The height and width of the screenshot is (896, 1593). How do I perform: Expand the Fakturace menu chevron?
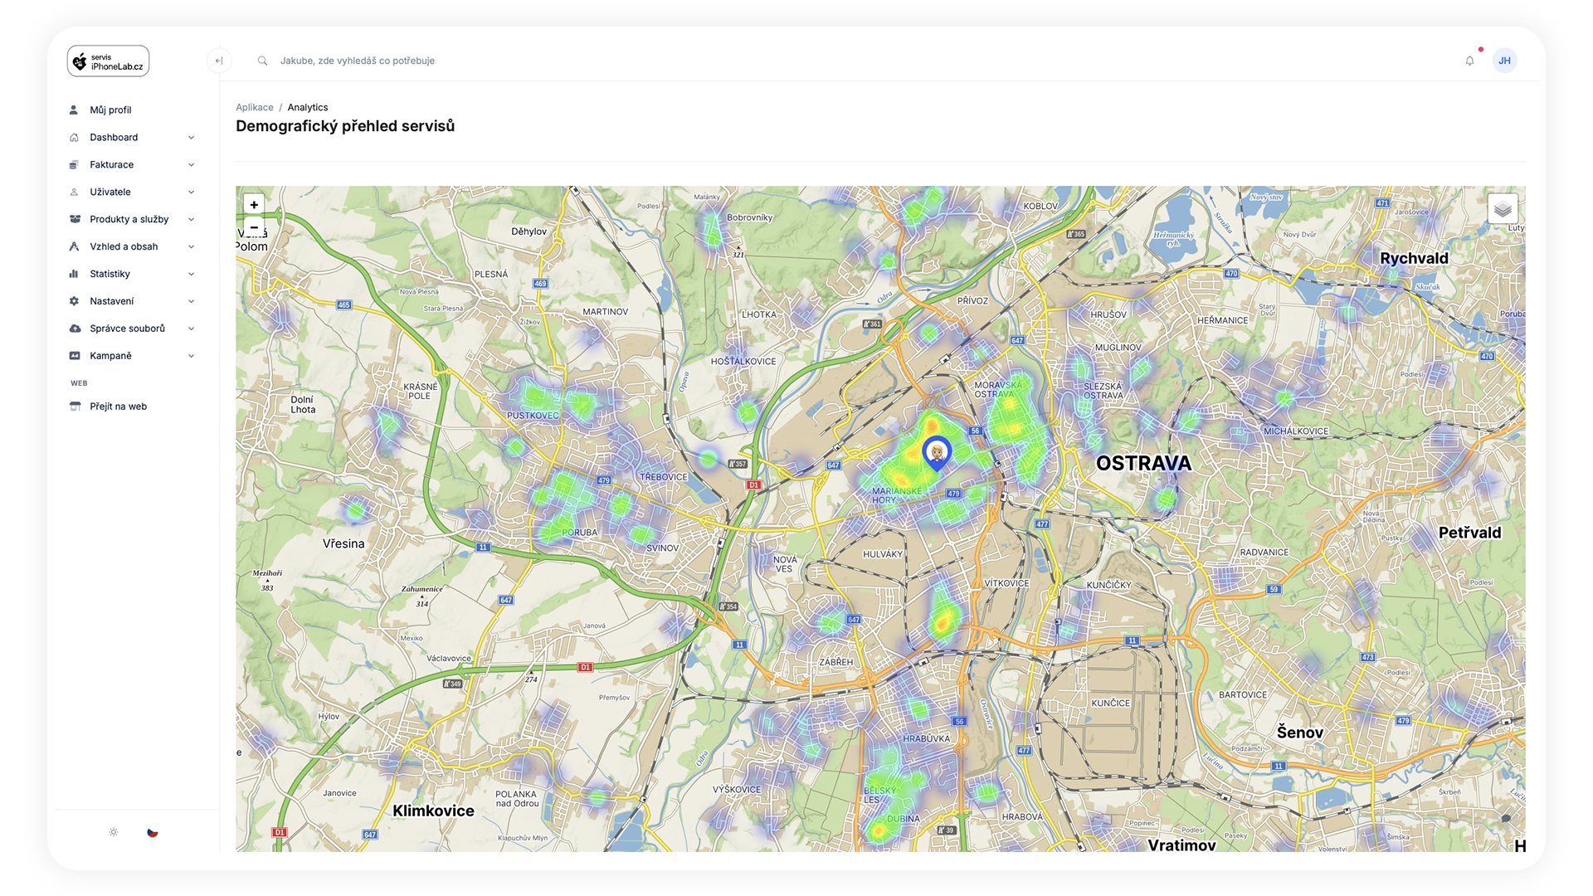[x=192, y=165]
